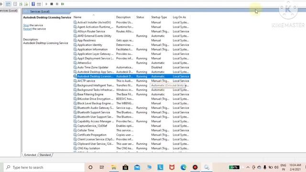
Task: Click the Restart Service toolbar icon
Action: (63, 4)
